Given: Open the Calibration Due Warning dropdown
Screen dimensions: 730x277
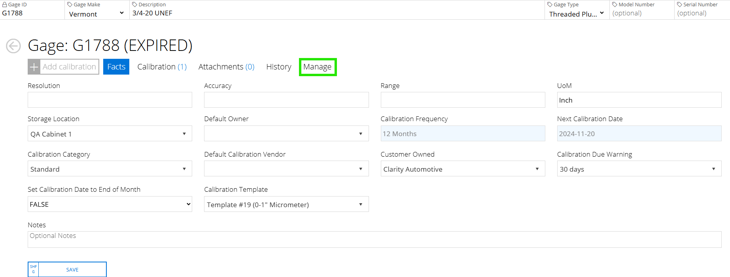Looking at the screenshot, I should coord(639,169).
